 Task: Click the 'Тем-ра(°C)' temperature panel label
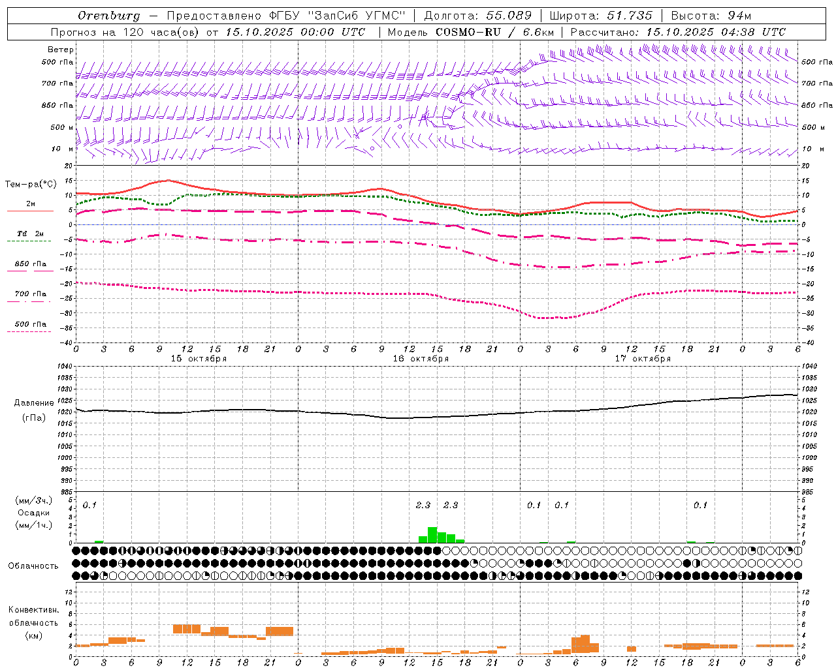click(31, 185)
